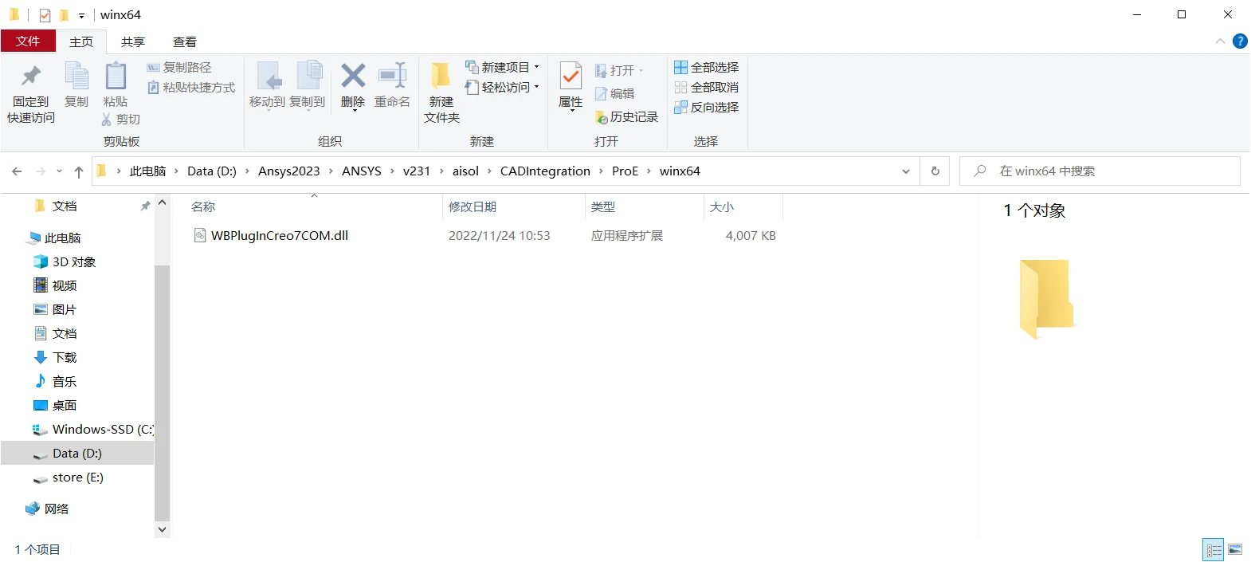Select Paste shortcut command
The width and height of the screenshot is (1251, 562).
[x=191, y=88]
